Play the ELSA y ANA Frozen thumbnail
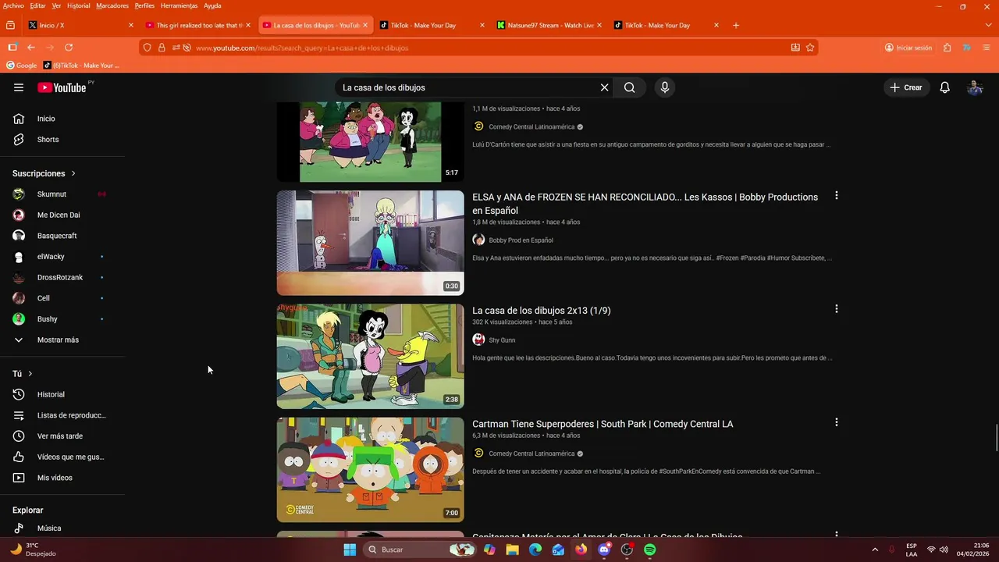Image resolution: width=999 pixels, height=562 pixels. pos(370,243)
